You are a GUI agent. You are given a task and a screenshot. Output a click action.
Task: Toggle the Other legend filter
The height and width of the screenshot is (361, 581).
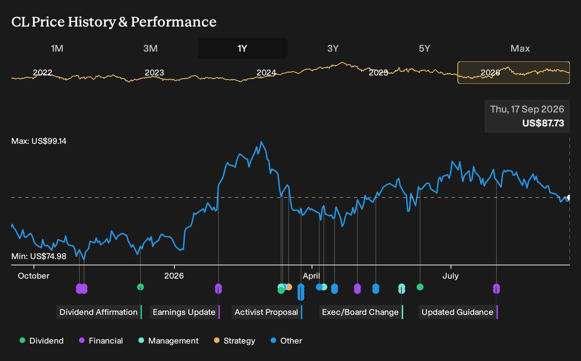pyautogui.click(x=286, y=341)
